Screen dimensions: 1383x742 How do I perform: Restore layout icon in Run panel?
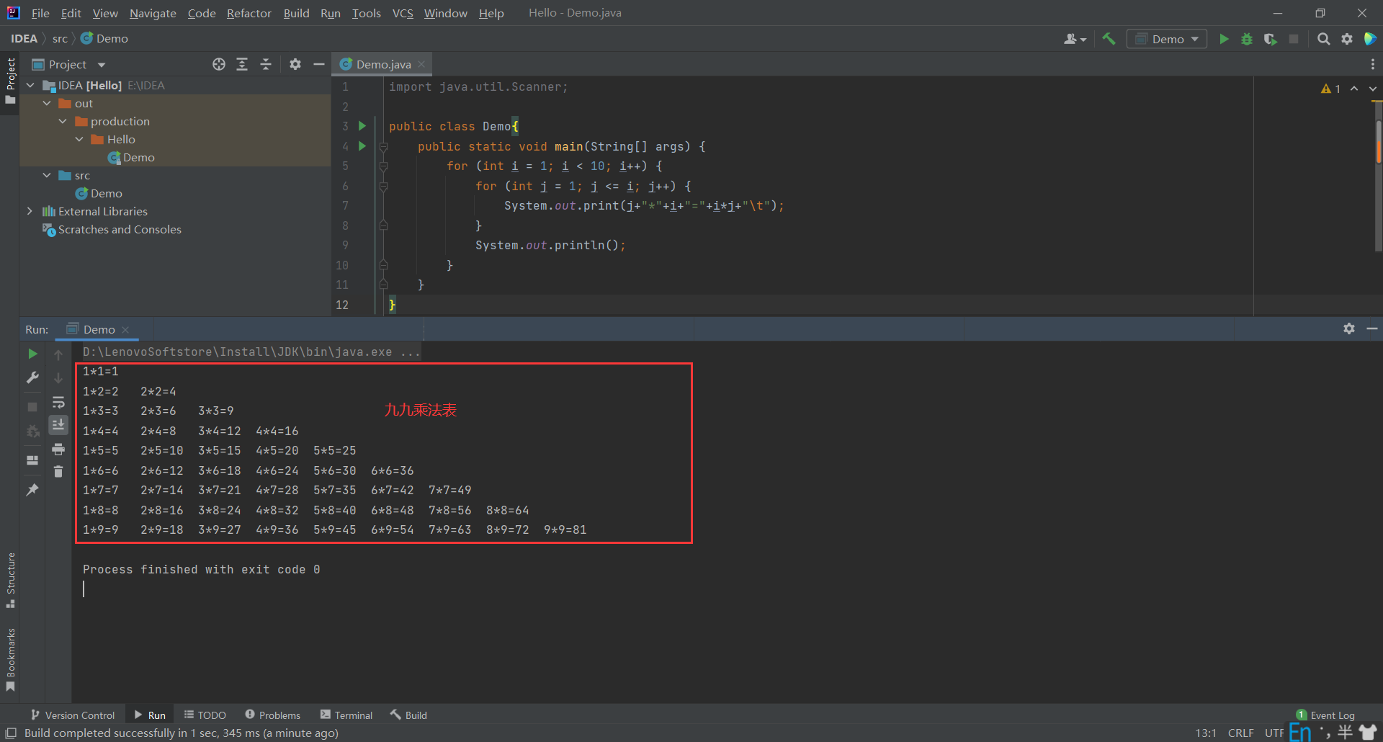pos(32,460)
